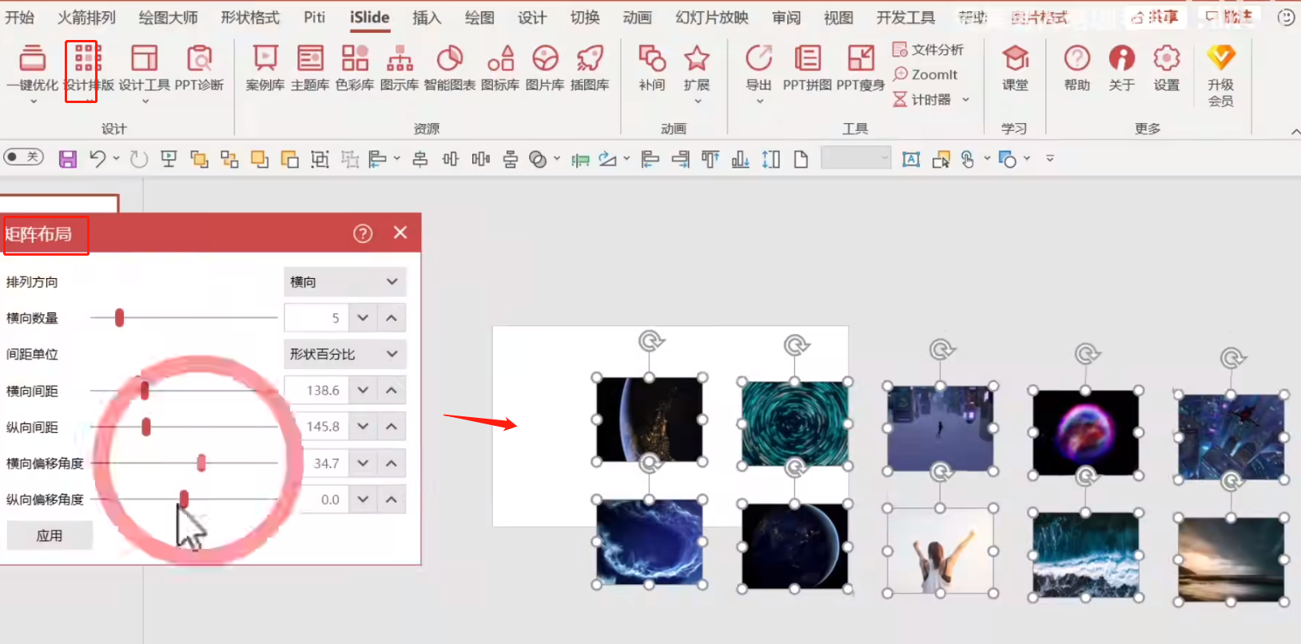1301x644 pixels.
Task: Switch to the 开始 tab
Action: tap(19, 17)
